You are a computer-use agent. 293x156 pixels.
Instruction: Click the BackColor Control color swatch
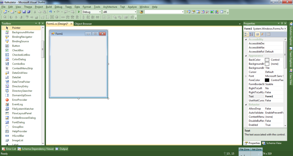click(267, 60)
